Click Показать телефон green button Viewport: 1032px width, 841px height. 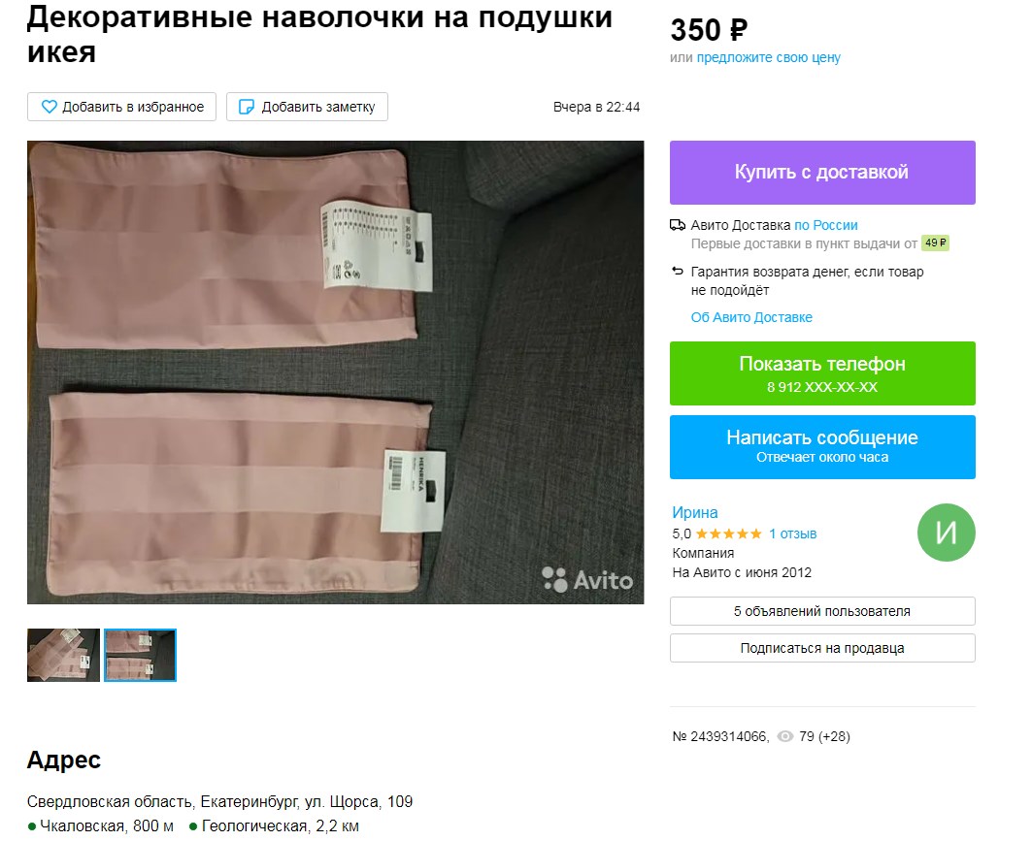[x=822, y=372]
